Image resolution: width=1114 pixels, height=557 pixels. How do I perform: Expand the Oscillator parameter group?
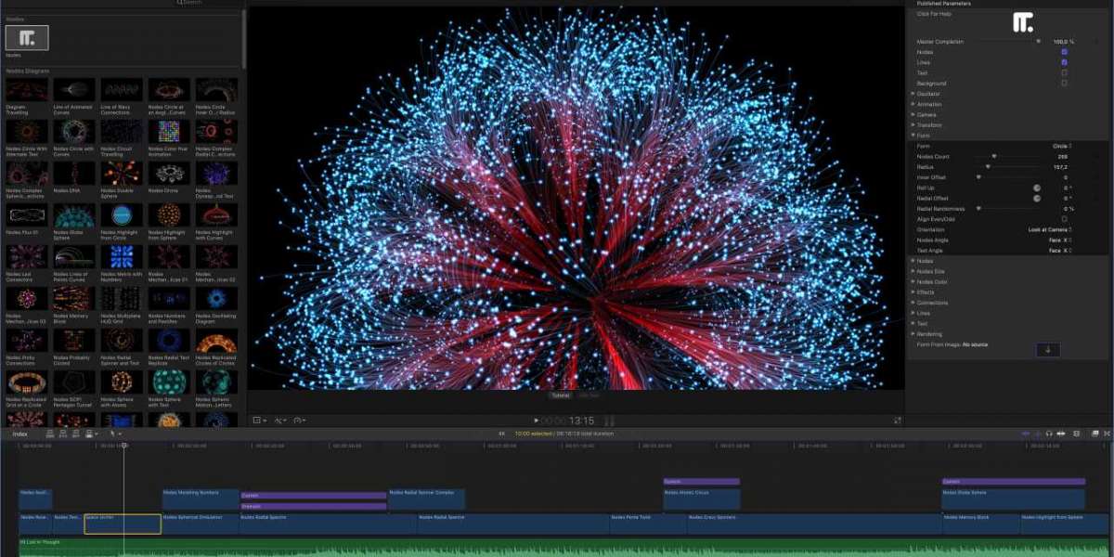[913, 94]
